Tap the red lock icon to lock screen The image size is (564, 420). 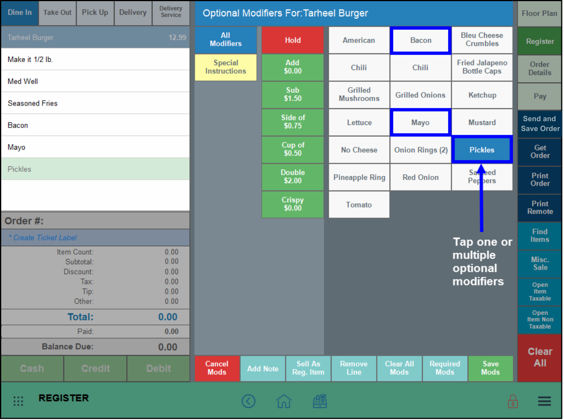pos(513,401)
